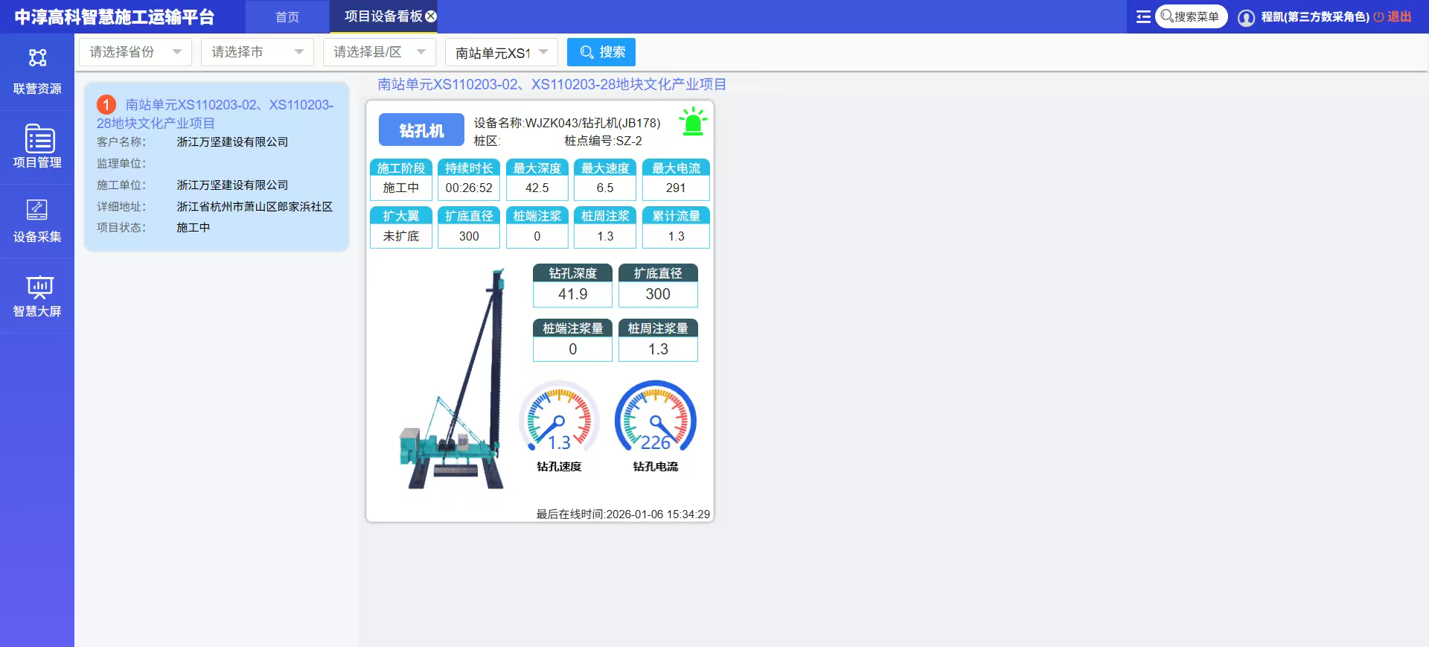Select the 设备采集 sidebar icon

pos(37,211)
